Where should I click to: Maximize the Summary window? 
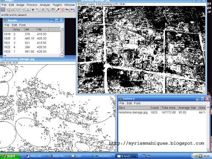(x=202, y=98)
